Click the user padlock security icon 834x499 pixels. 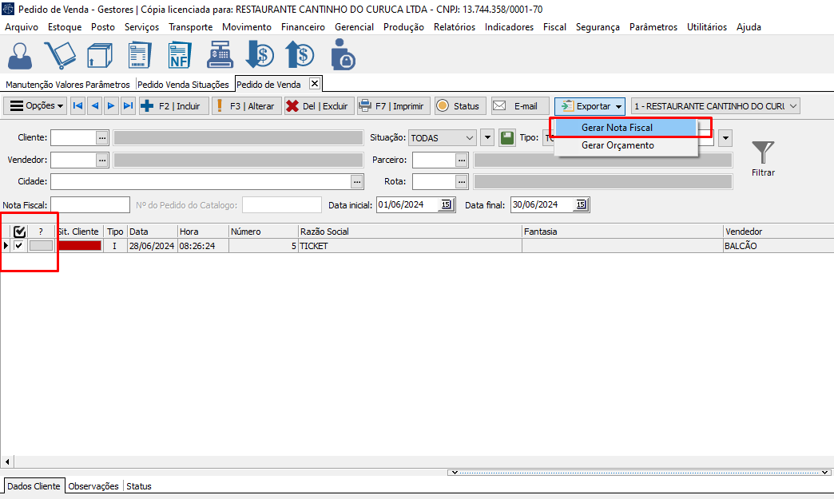(342, 55)
